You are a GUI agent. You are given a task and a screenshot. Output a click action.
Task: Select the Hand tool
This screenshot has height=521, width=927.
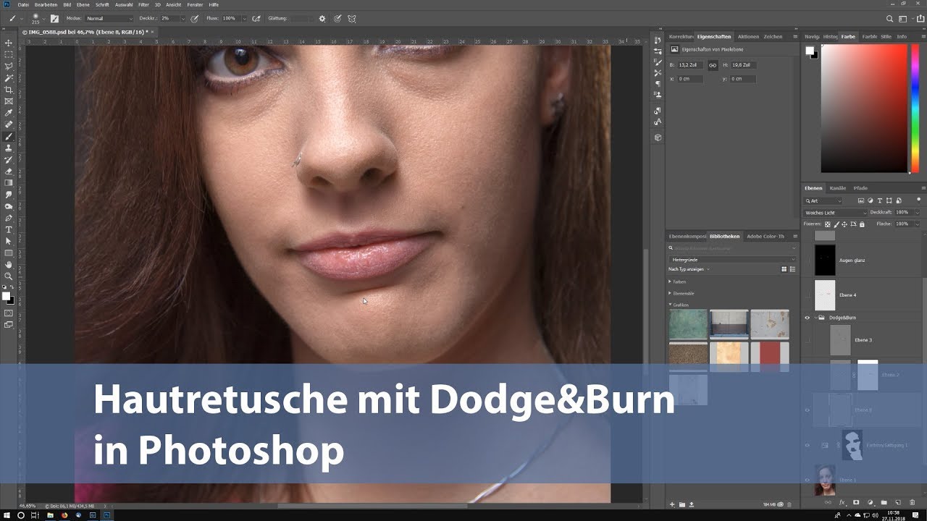[x=9, y=264]
